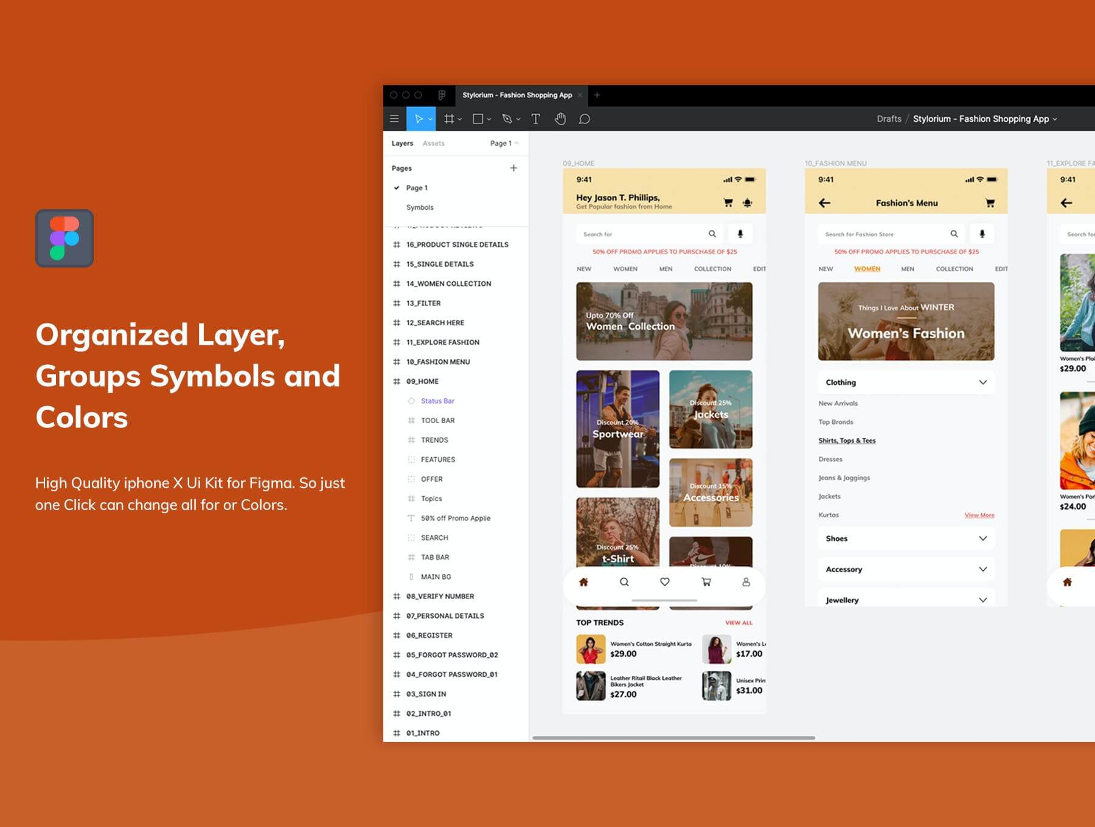Select the Move tool in toolbar
Viewport: 1095px width, 827px height.
(x=419, y=119)
